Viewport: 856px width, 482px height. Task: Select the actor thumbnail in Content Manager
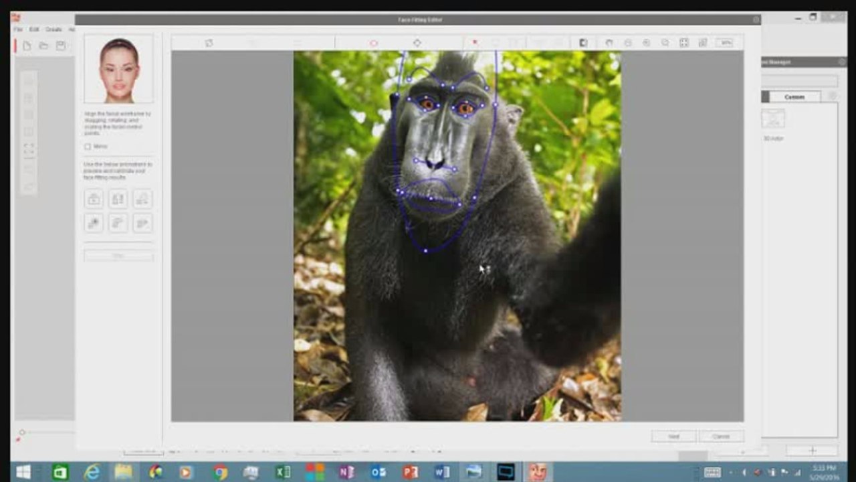click(773, 119)
